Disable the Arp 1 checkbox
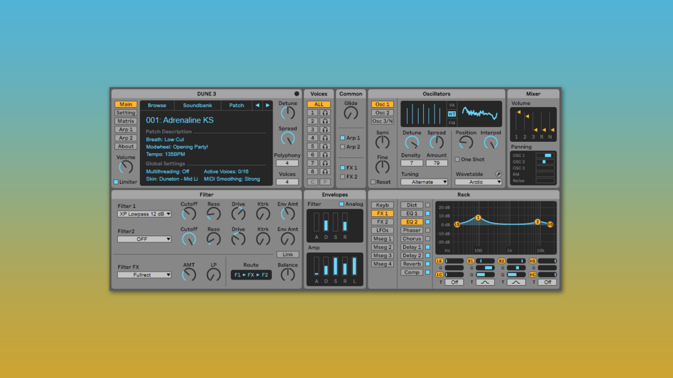Image resolution: width=673 pixels, height=378 pixels. [342, 138]
